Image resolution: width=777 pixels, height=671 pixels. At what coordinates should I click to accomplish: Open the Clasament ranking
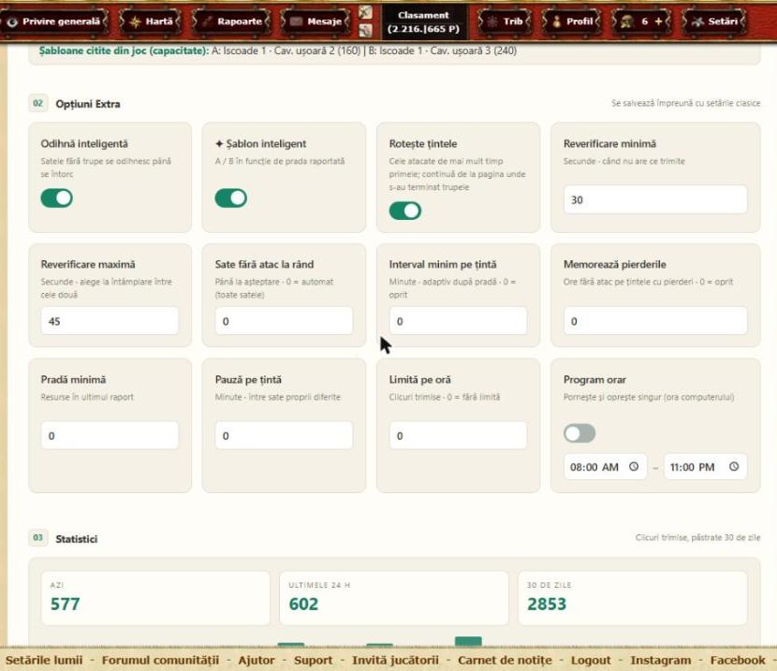[423, 22]
